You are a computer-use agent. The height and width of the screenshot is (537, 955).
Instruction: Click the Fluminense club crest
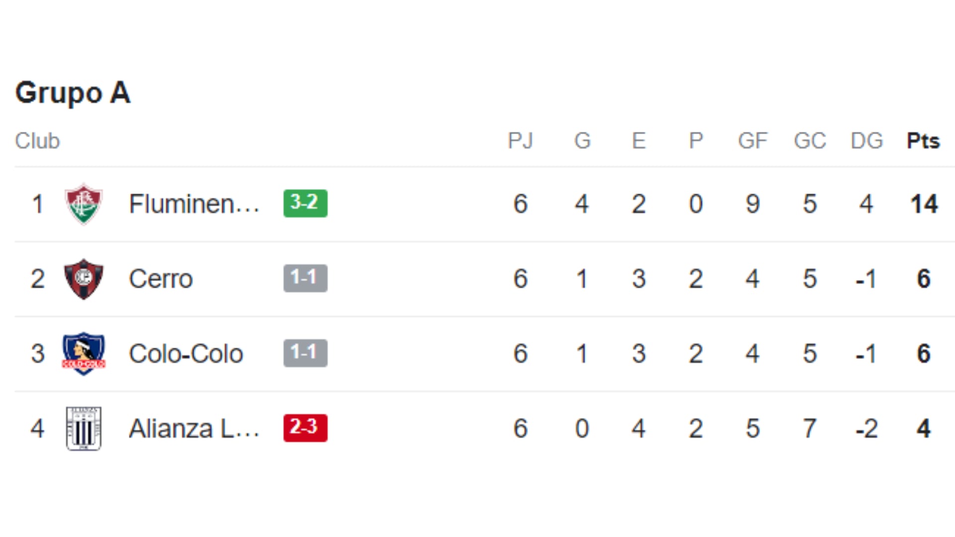point(84,204)
